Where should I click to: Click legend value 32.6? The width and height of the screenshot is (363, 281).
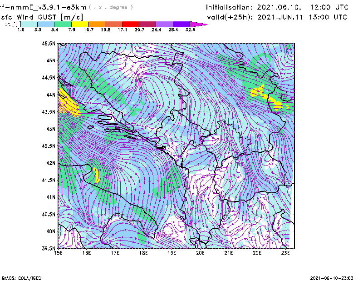point(190,30)
